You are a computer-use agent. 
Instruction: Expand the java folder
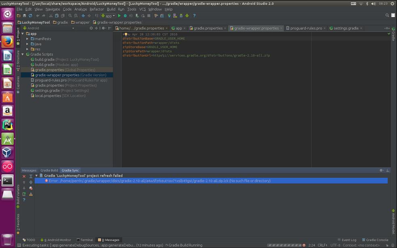click(27, 44)
